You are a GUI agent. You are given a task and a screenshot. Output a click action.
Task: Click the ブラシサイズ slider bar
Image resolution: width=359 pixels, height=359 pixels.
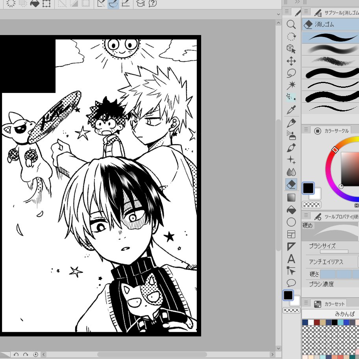click(x=334, y=252)
